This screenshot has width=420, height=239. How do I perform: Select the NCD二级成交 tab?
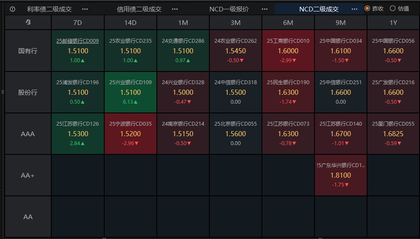319,9
